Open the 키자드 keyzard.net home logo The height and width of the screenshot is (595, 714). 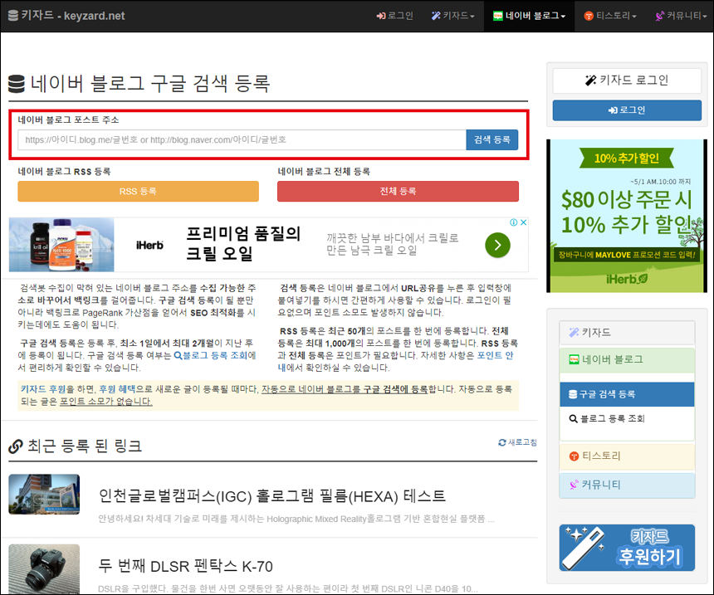point(66,16)
